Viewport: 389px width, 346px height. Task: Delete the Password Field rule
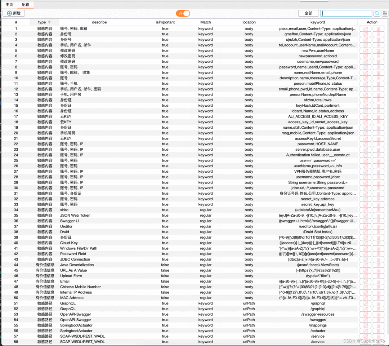coord(379,254)
